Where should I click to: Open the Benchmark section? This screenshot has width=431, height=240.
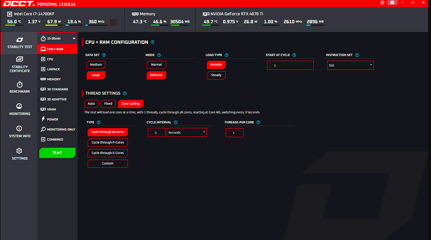(x=19, y=87)
